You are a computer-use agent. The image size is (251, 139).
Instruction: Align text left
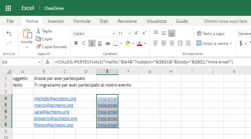[x=156, y=43]
